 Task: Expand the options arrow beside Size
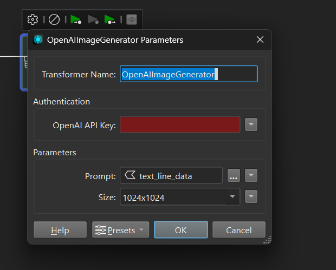250,197
